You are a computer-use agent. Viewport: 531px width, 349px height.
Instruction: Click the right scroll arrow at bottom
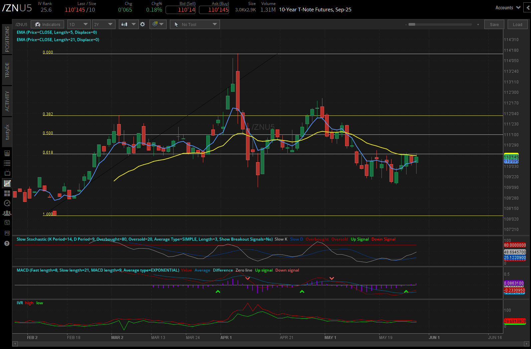pyautogui.click(x=527, y=344)
